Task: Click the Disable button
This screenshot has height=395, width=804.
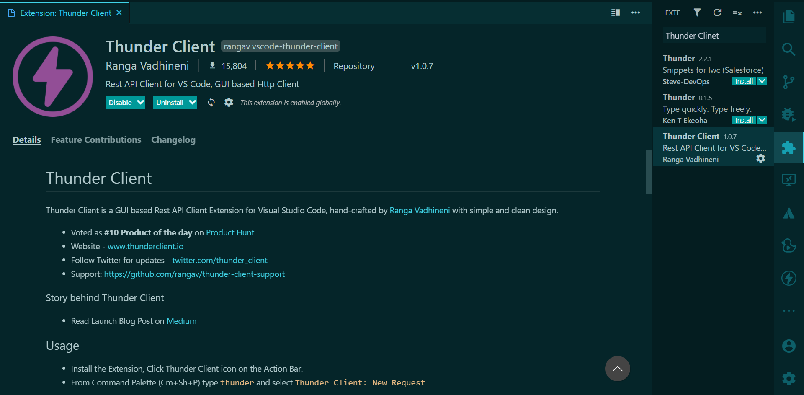Action: tap(120, 102)
